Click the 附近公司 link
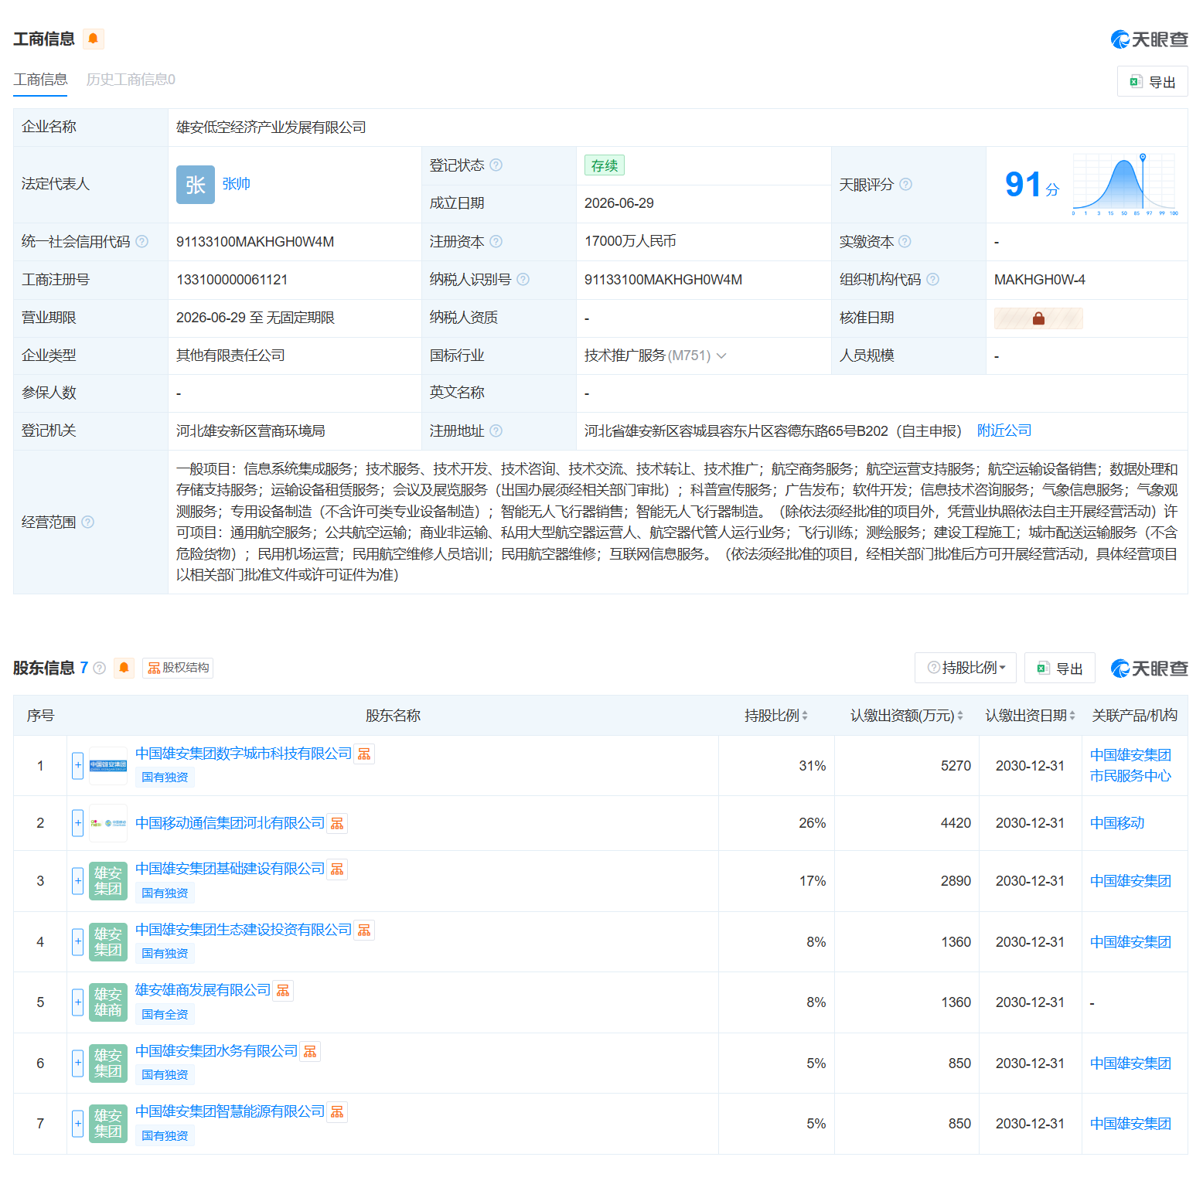This screenshot has height=1191, width=1203. pos(1004,430)
